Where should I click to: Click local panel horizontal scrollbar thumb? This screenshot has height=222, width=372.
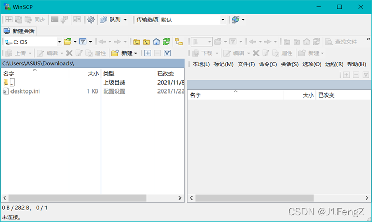[x=77, y=198]
